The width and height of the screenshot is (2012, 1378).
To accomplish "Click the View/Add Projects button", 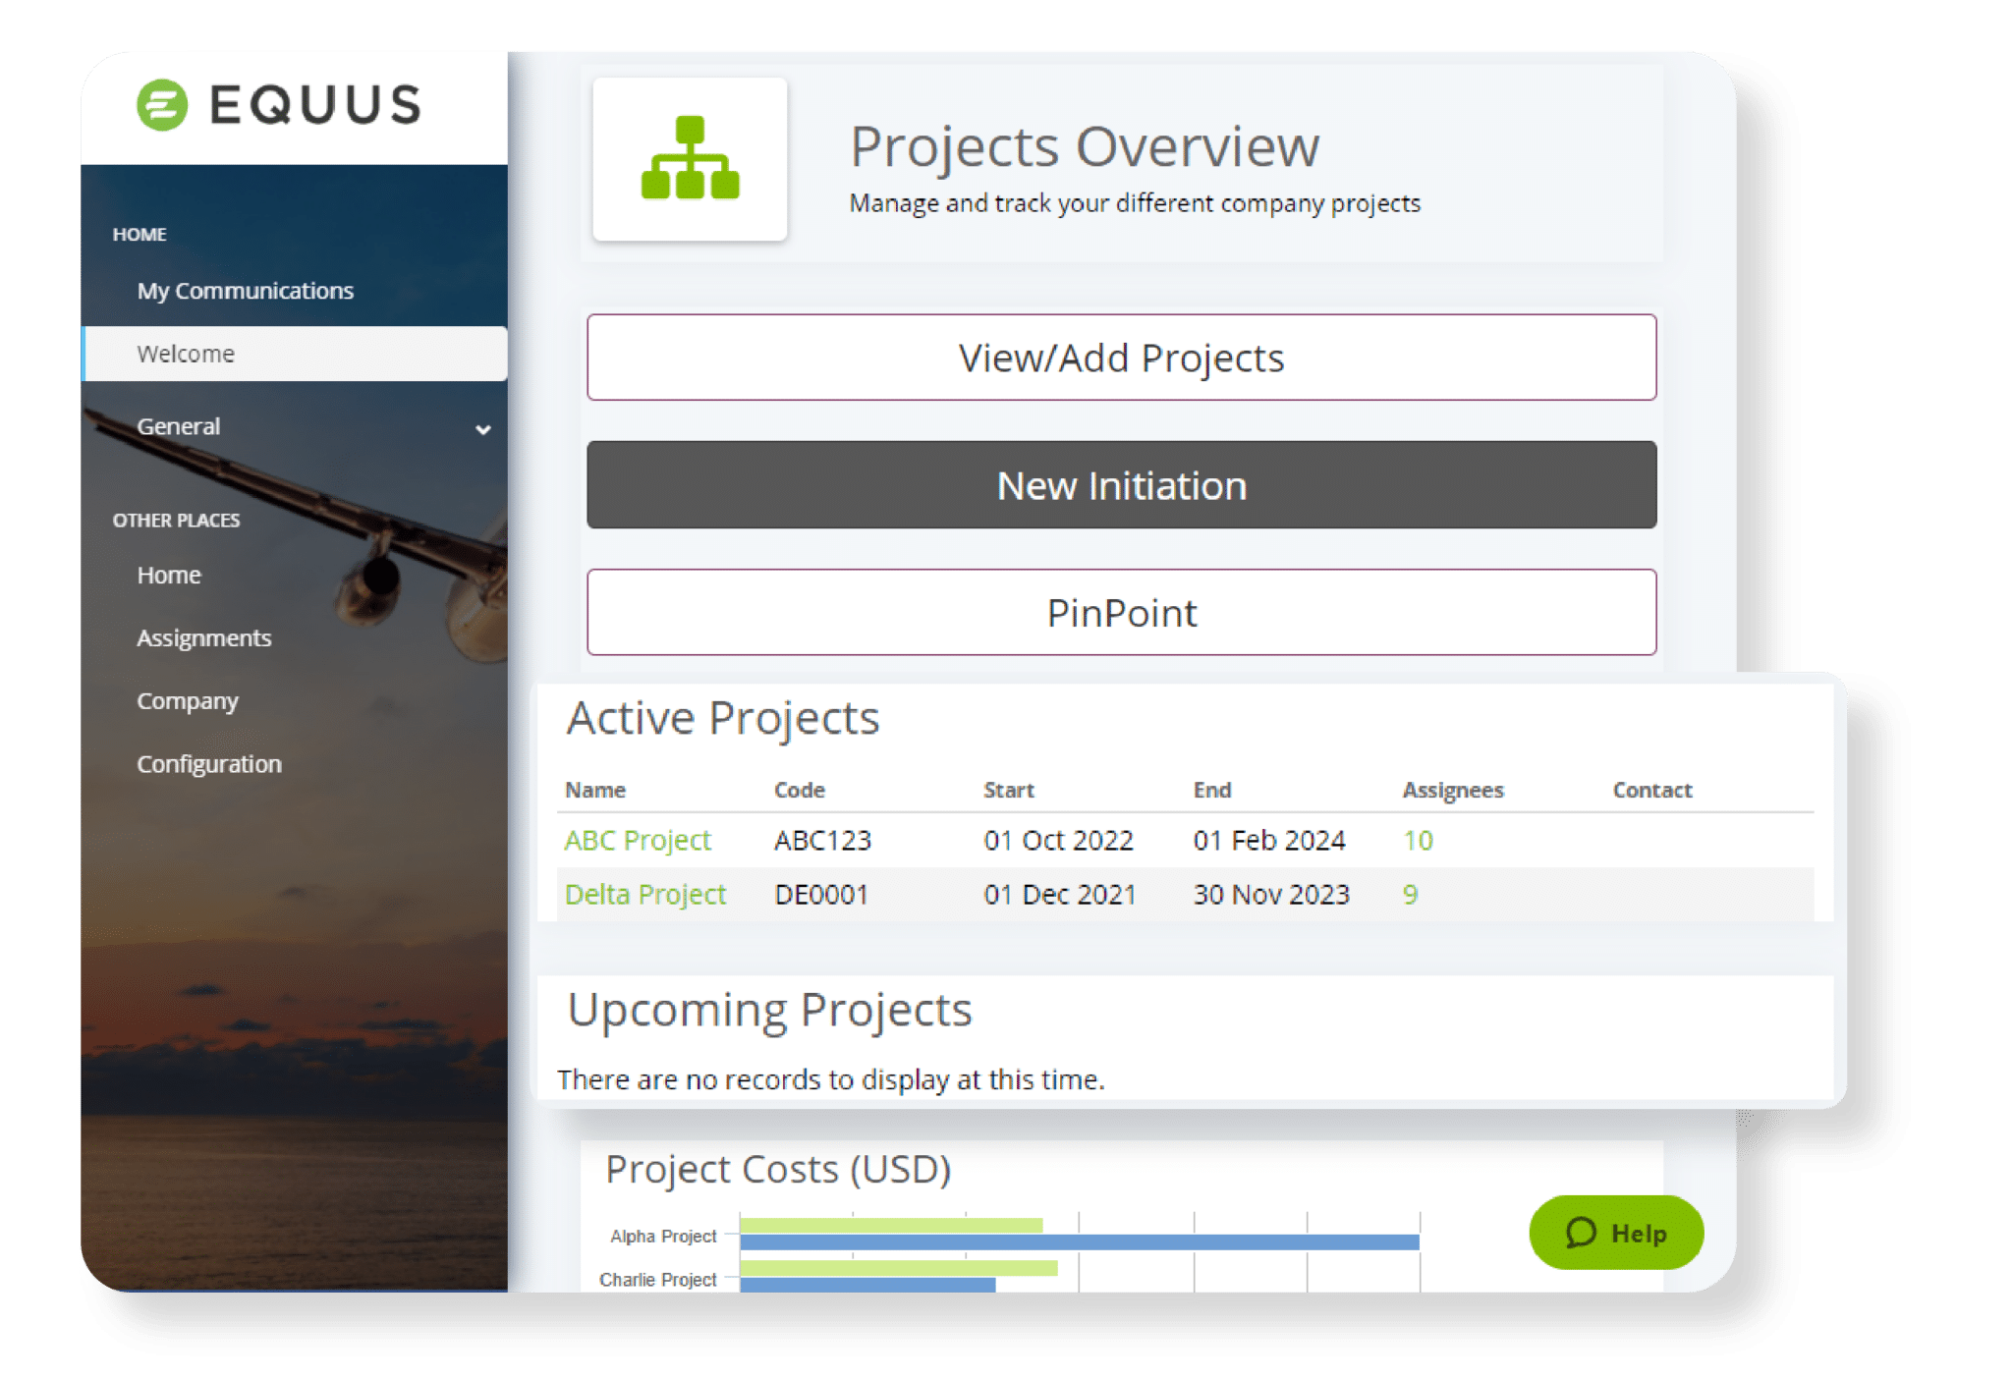I will [x=1122, y=358].
